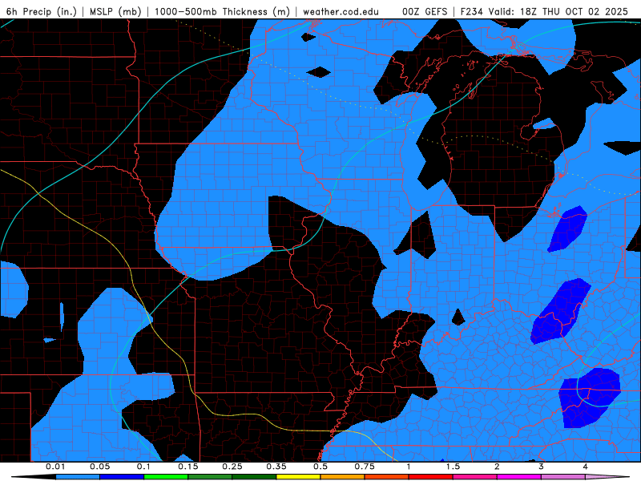Click the 0.01 legend value
The image size is (641, 481).
(55, 467)
